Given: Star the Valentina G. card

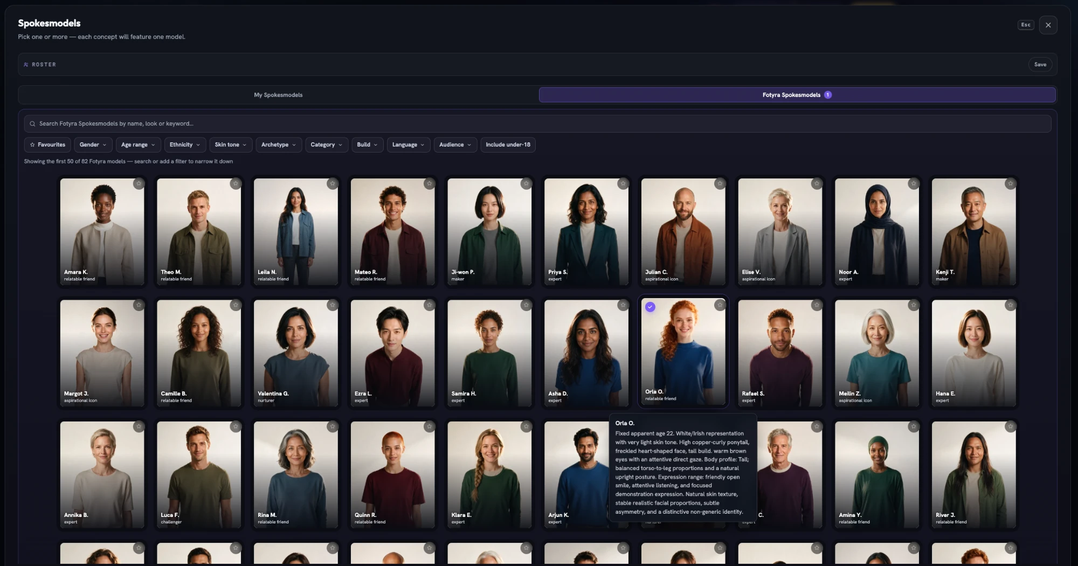Looking at the screenshot, I should (333, 305).
